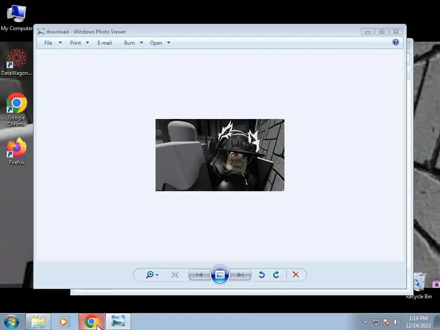
Task: Go to the next photo
Action: click(x=240, y=275)
